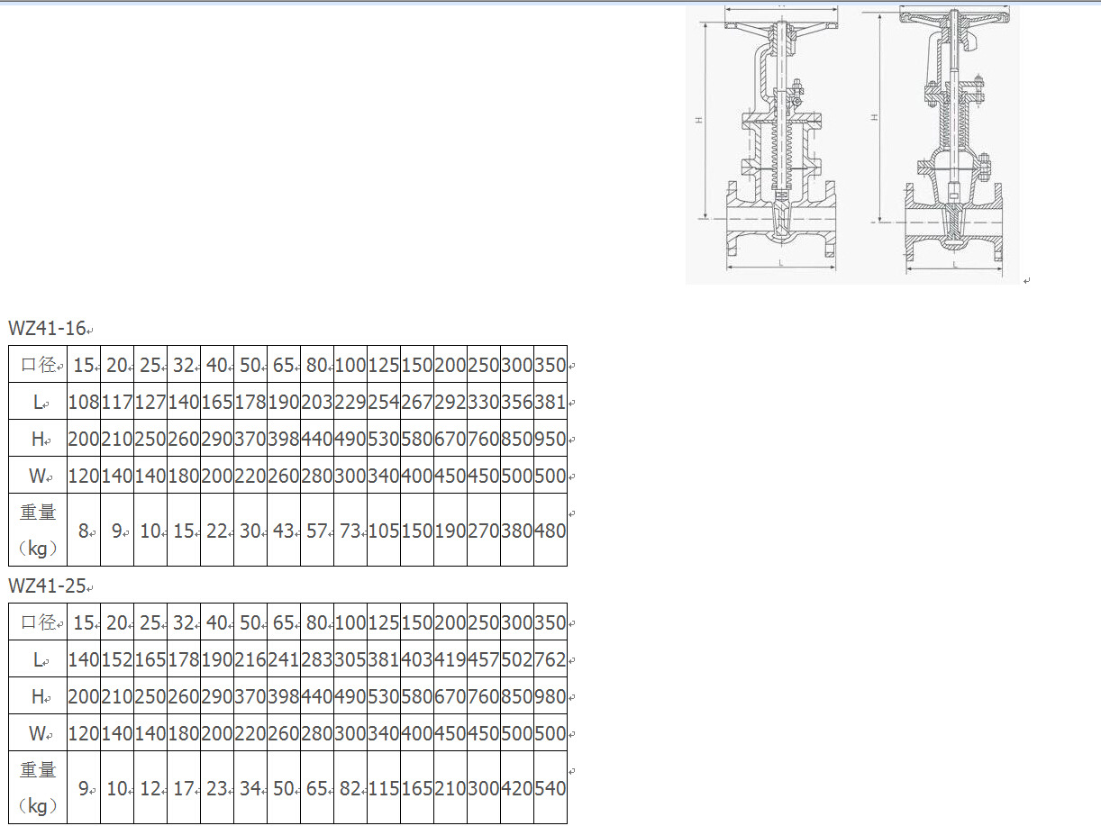Select the weight cell showing 12
Image resolution: width=1101 pixels, height=826 pixels.
coord(150,787)
